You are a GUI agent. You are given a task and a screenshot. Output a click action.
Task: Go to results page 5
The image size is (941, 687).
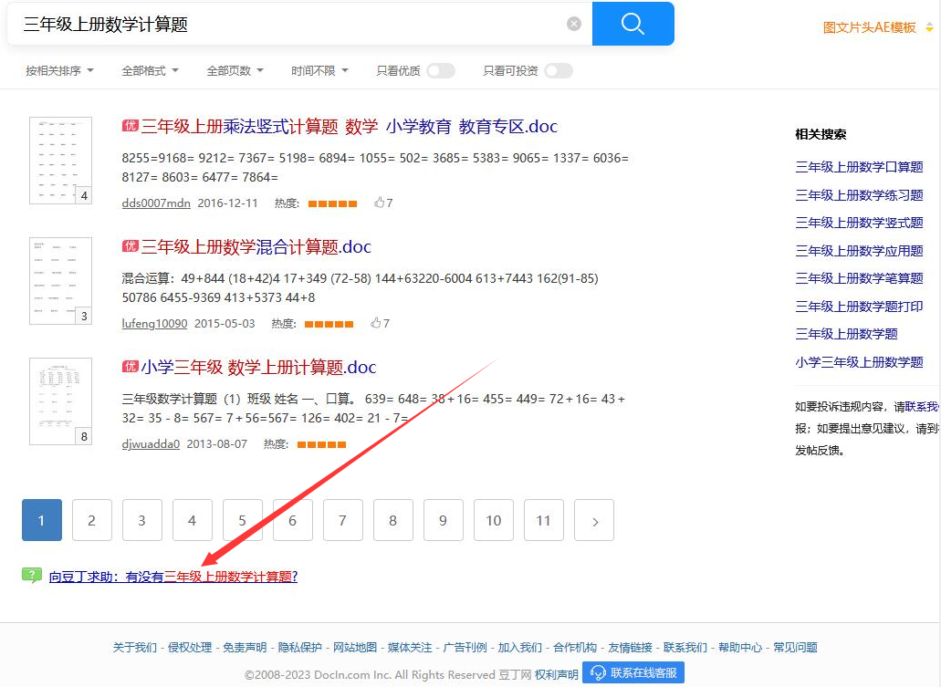coord(243,520)
